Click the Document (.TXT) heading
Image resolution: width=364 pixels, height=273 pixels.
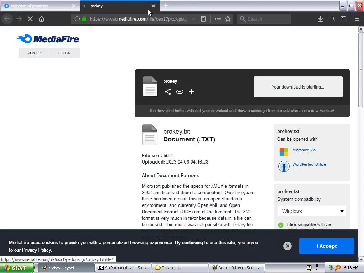(189, 139)
